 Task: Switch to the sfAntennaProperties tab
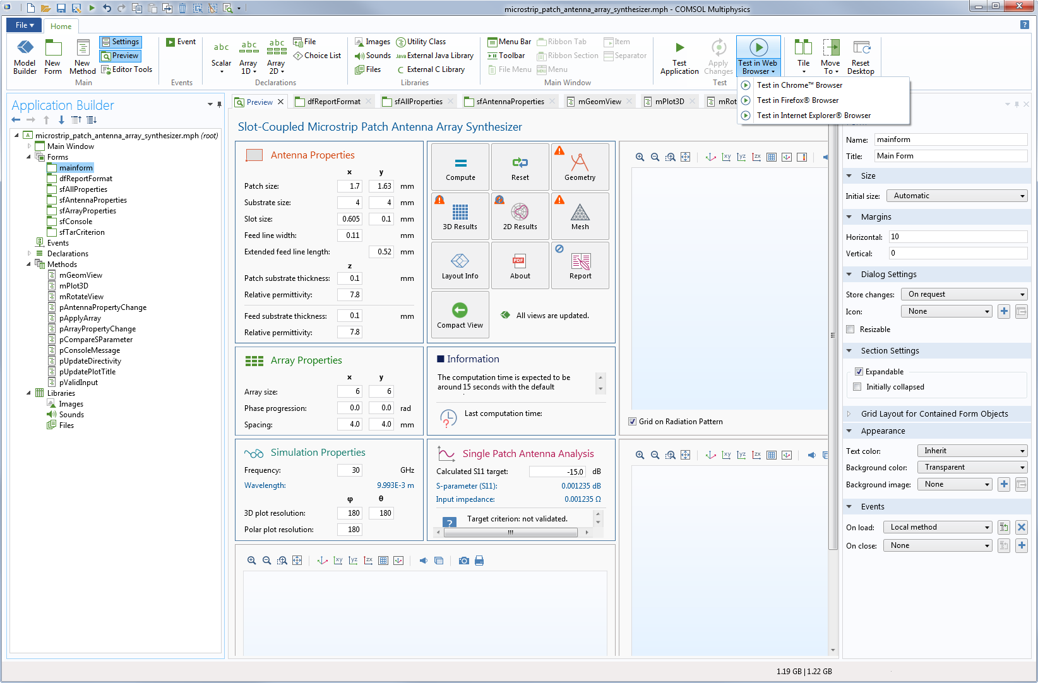[510, 102]
